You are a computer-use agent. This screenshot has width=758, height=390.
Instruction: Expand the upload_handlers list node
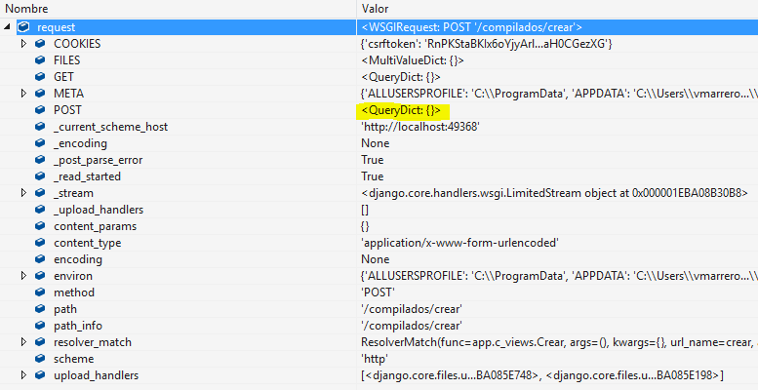tap(24, 375)
